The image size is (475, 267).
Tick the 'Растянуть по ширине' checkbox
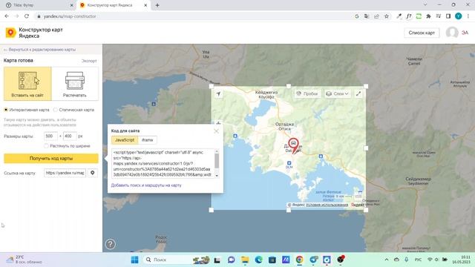[46, 145]
